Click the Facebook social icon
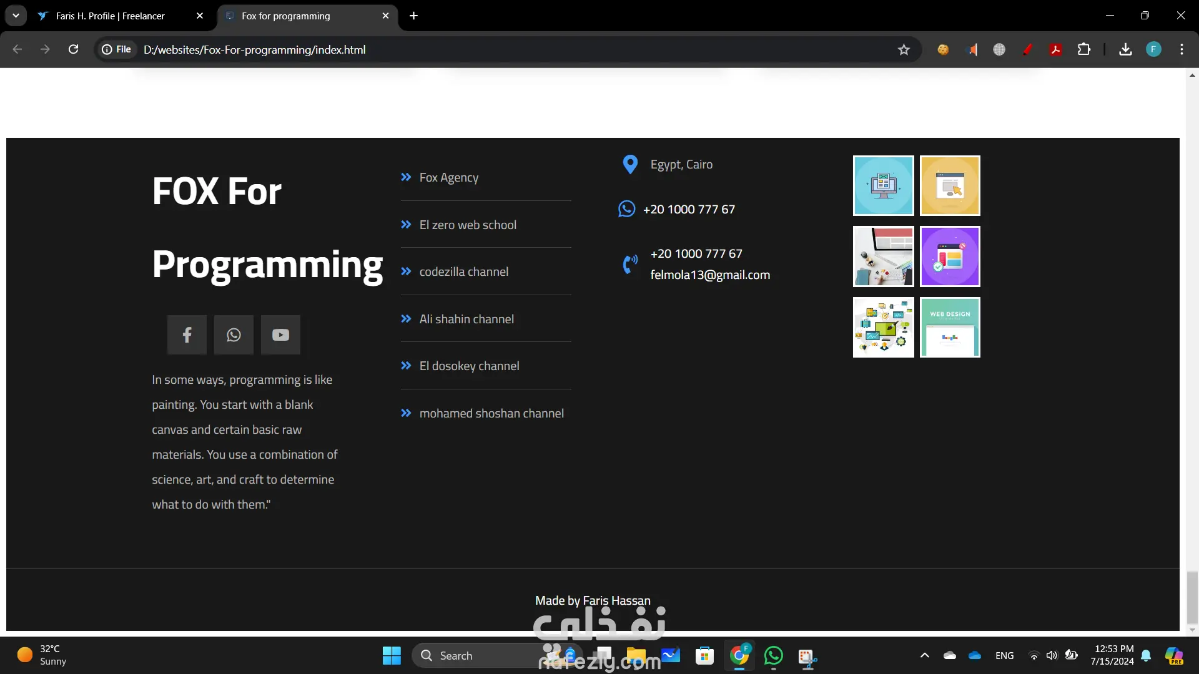 [187, 335]
